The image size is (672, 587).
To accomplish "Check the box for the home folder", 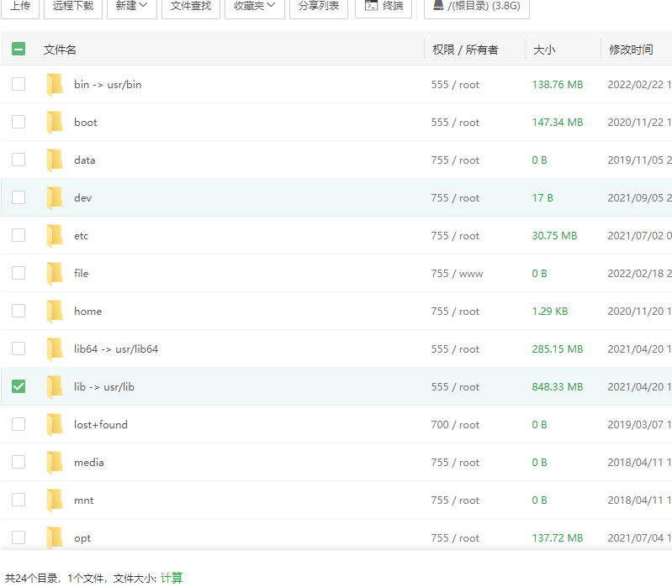I will pyautogui.click(x=19, y=311).
